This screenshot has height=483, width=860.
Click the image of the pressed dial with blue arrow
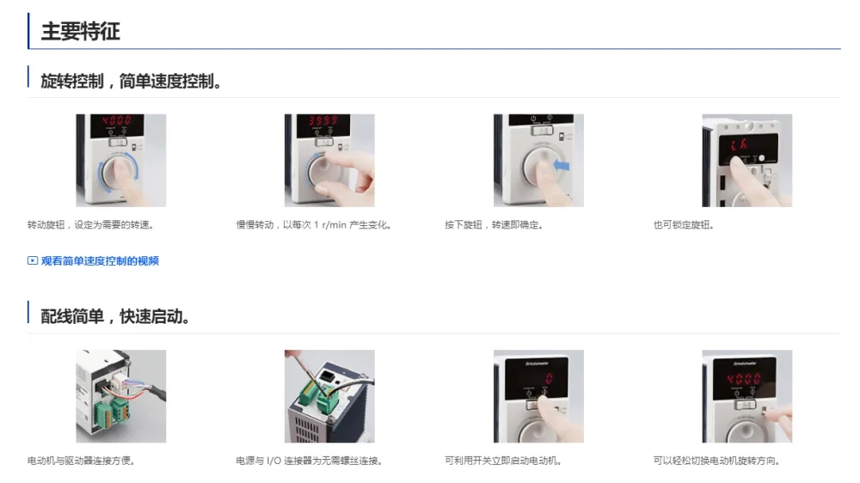pos(538,161)
